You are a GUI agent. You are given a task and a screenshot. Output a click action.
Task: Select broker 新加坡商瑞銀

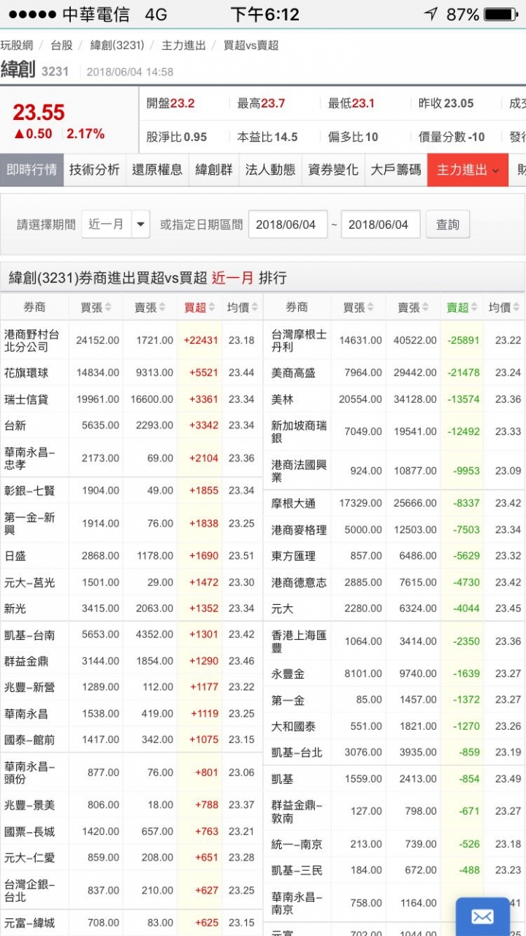[300, 431]
